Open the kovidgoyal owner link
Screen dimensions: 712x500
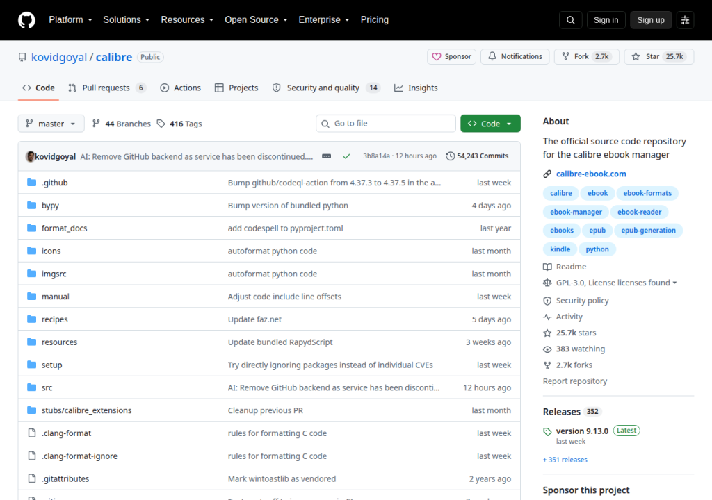click(59, 57)
